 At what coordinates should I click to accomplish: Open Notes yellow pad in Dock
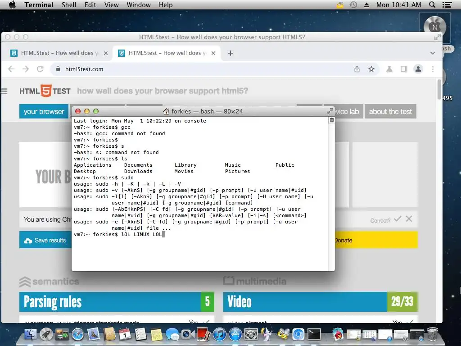(156, 335)
